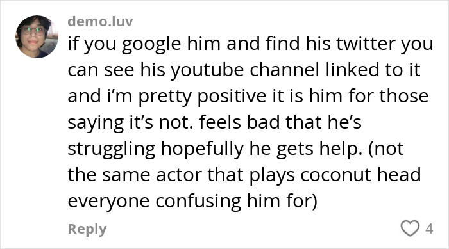Click the word 'google' in the comment

151,45
